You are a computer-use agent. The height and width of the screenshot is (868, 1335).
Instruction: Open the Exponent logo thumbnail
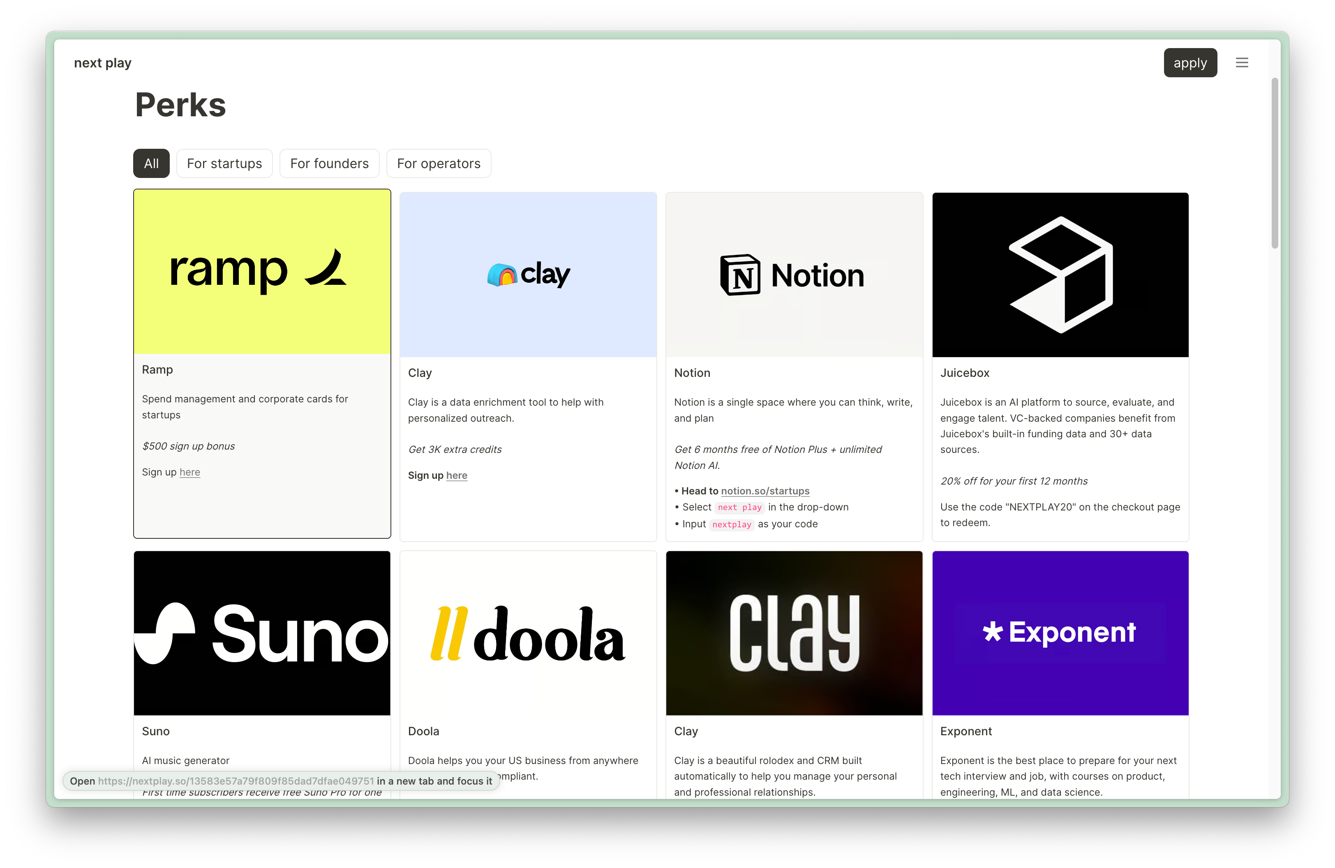tap(1060, 633)
